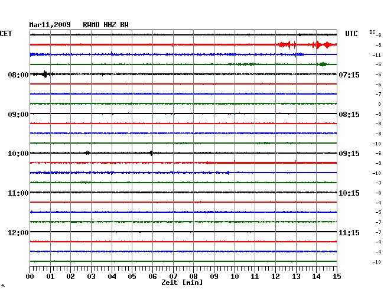This screenshot has width=384, height=292.
Task: Click the date label Mar11,2009
Action: point(50,25)
